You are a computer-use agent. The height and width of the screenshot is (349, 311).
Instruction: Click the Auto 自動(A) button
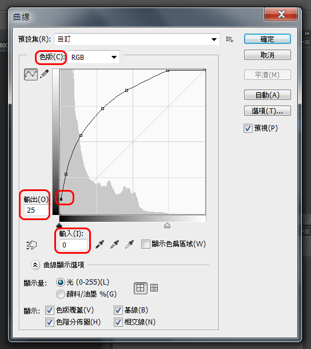tap(268, 95)
